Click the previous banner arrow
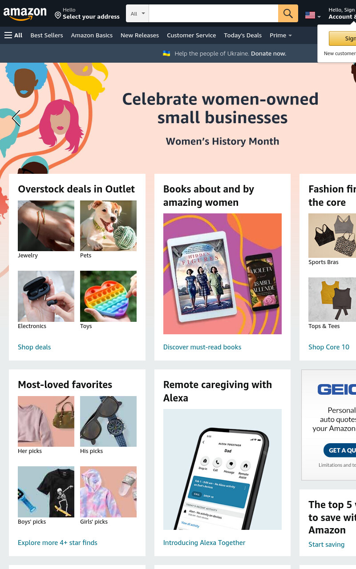356x569 pixels. (16, 118)
